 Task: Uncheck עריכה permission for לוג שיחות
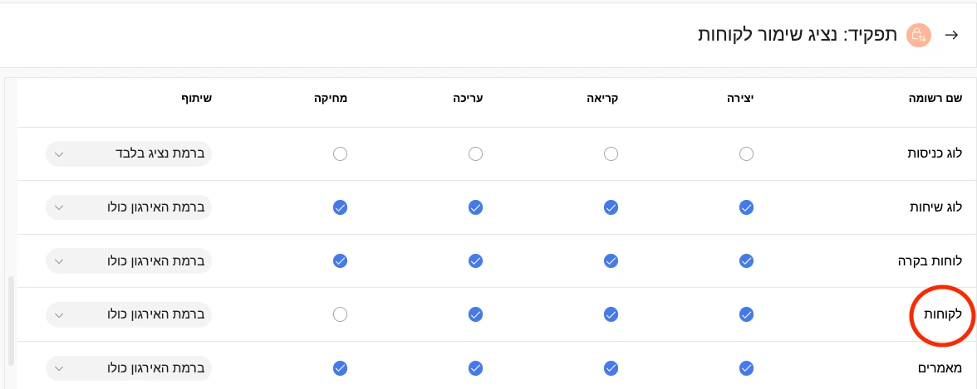(475, 207)
